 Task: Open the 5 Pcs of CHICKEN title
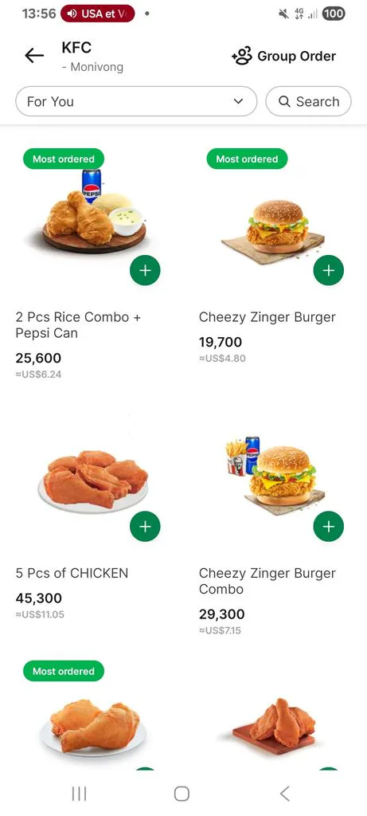[x=72, y=573]
